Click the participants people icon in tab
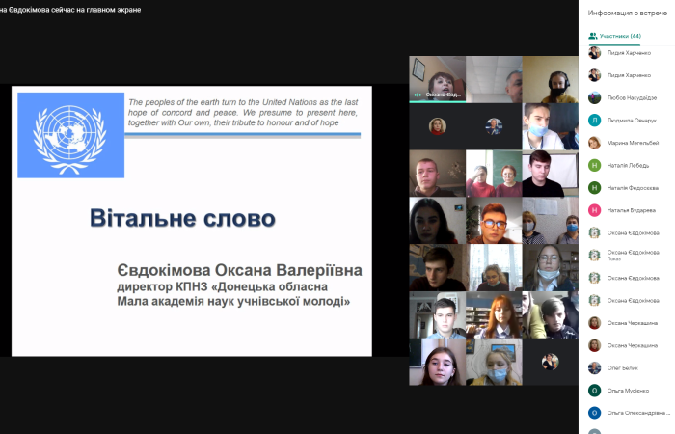Viewport: 675px width, 434px height. tap(594, 36)
